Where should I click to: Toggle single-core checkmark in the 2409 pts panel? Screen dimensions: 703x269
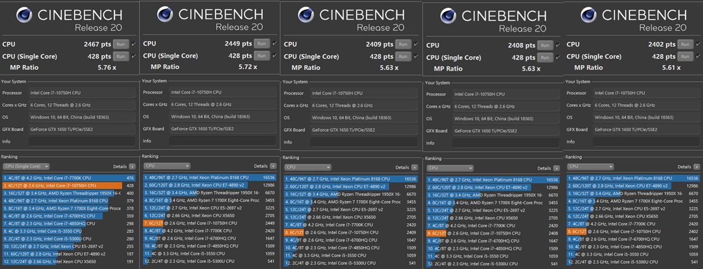[415, 56]
